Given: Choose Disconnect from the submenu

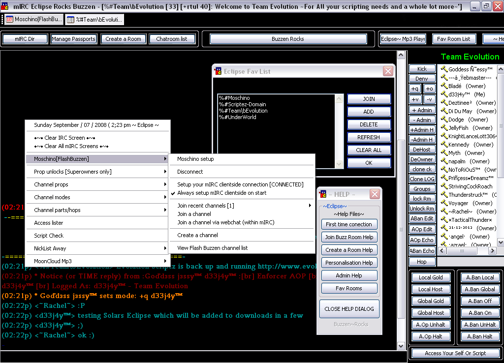Looking at the screenshot, I should [x=242, y=172].
